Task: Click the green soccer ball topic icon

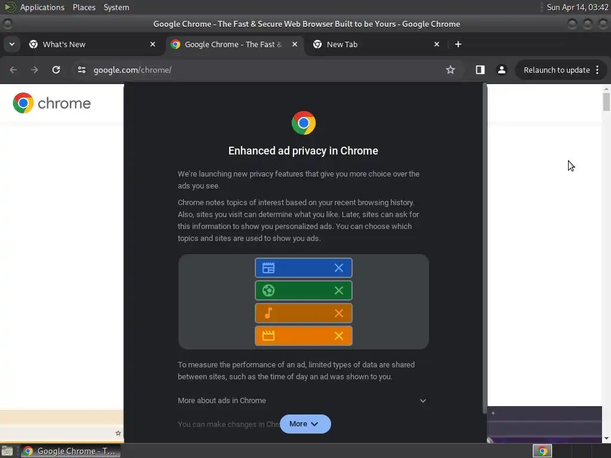Action: tap(269, 290)
